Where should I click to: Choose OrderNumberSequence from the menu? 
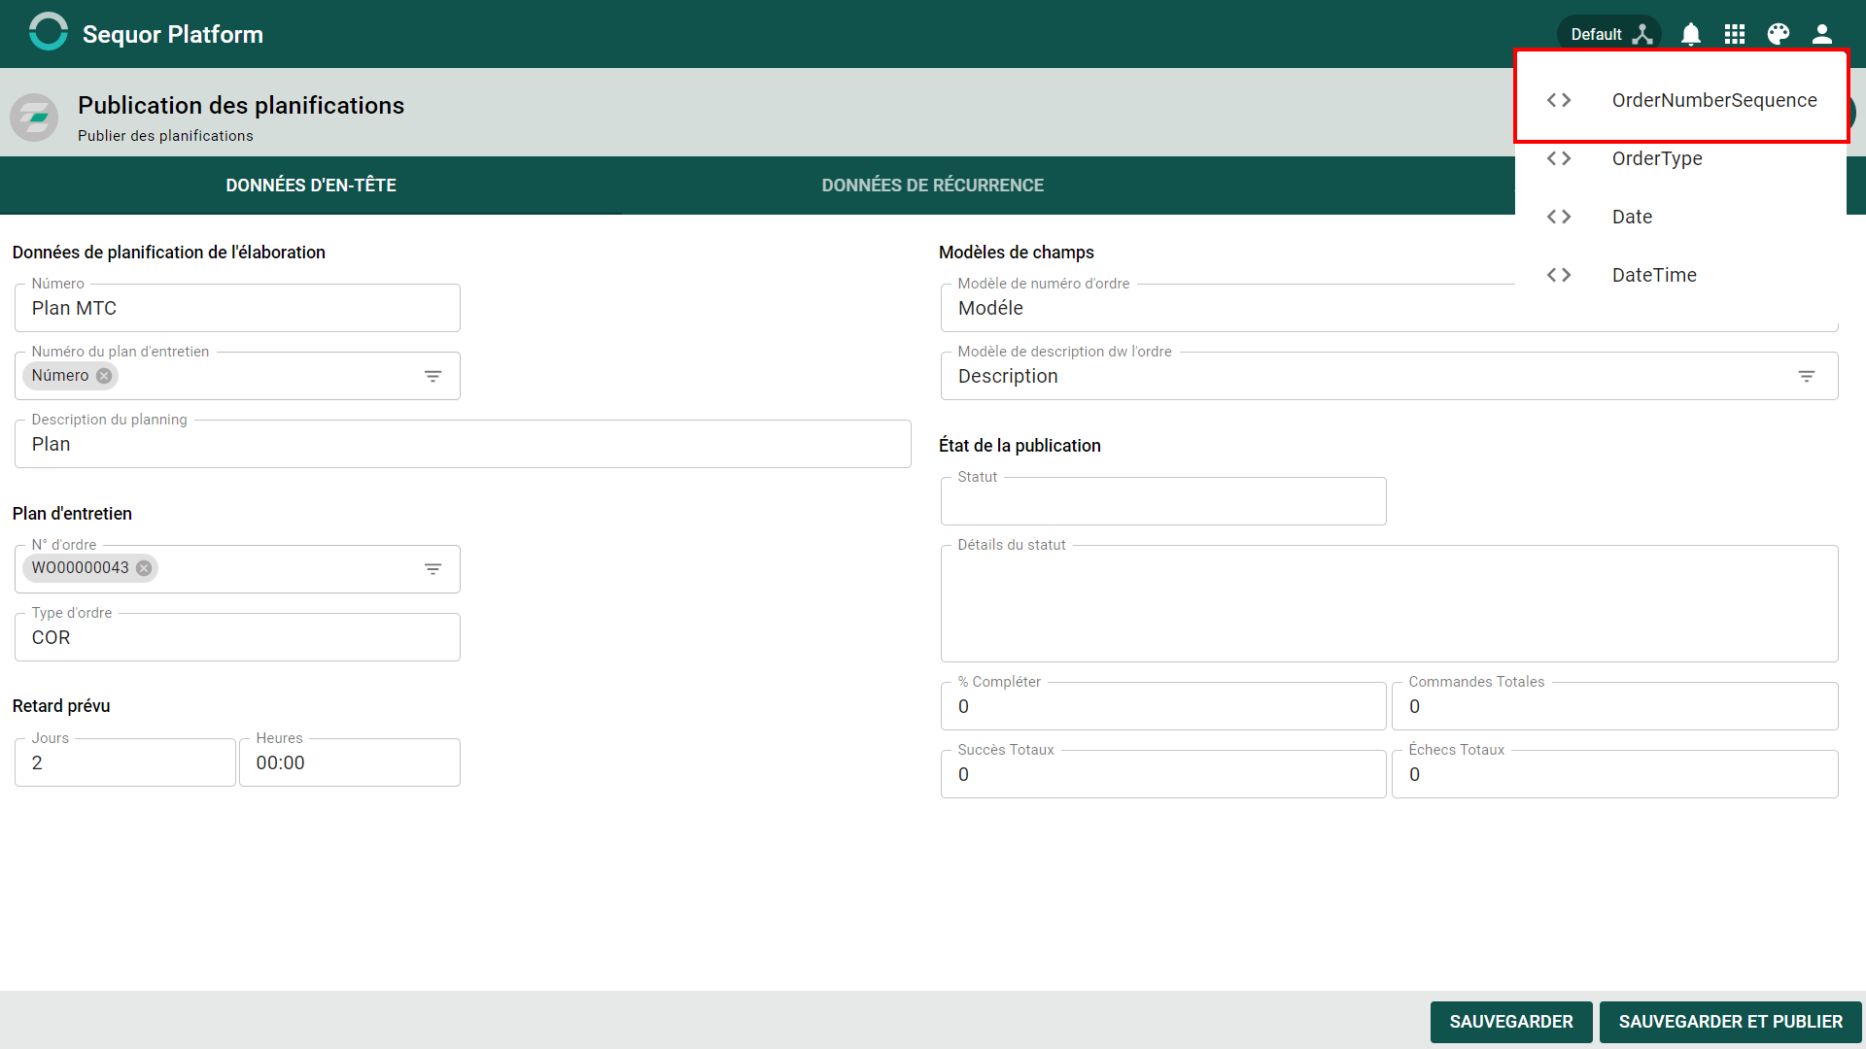(x=1681, y=100)
